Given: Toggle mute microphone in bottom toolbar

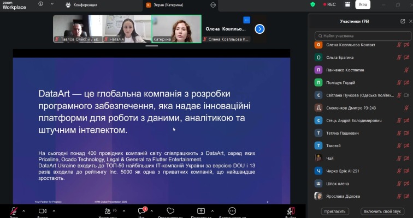Looking at the screenshot, I should pos(14,211).
